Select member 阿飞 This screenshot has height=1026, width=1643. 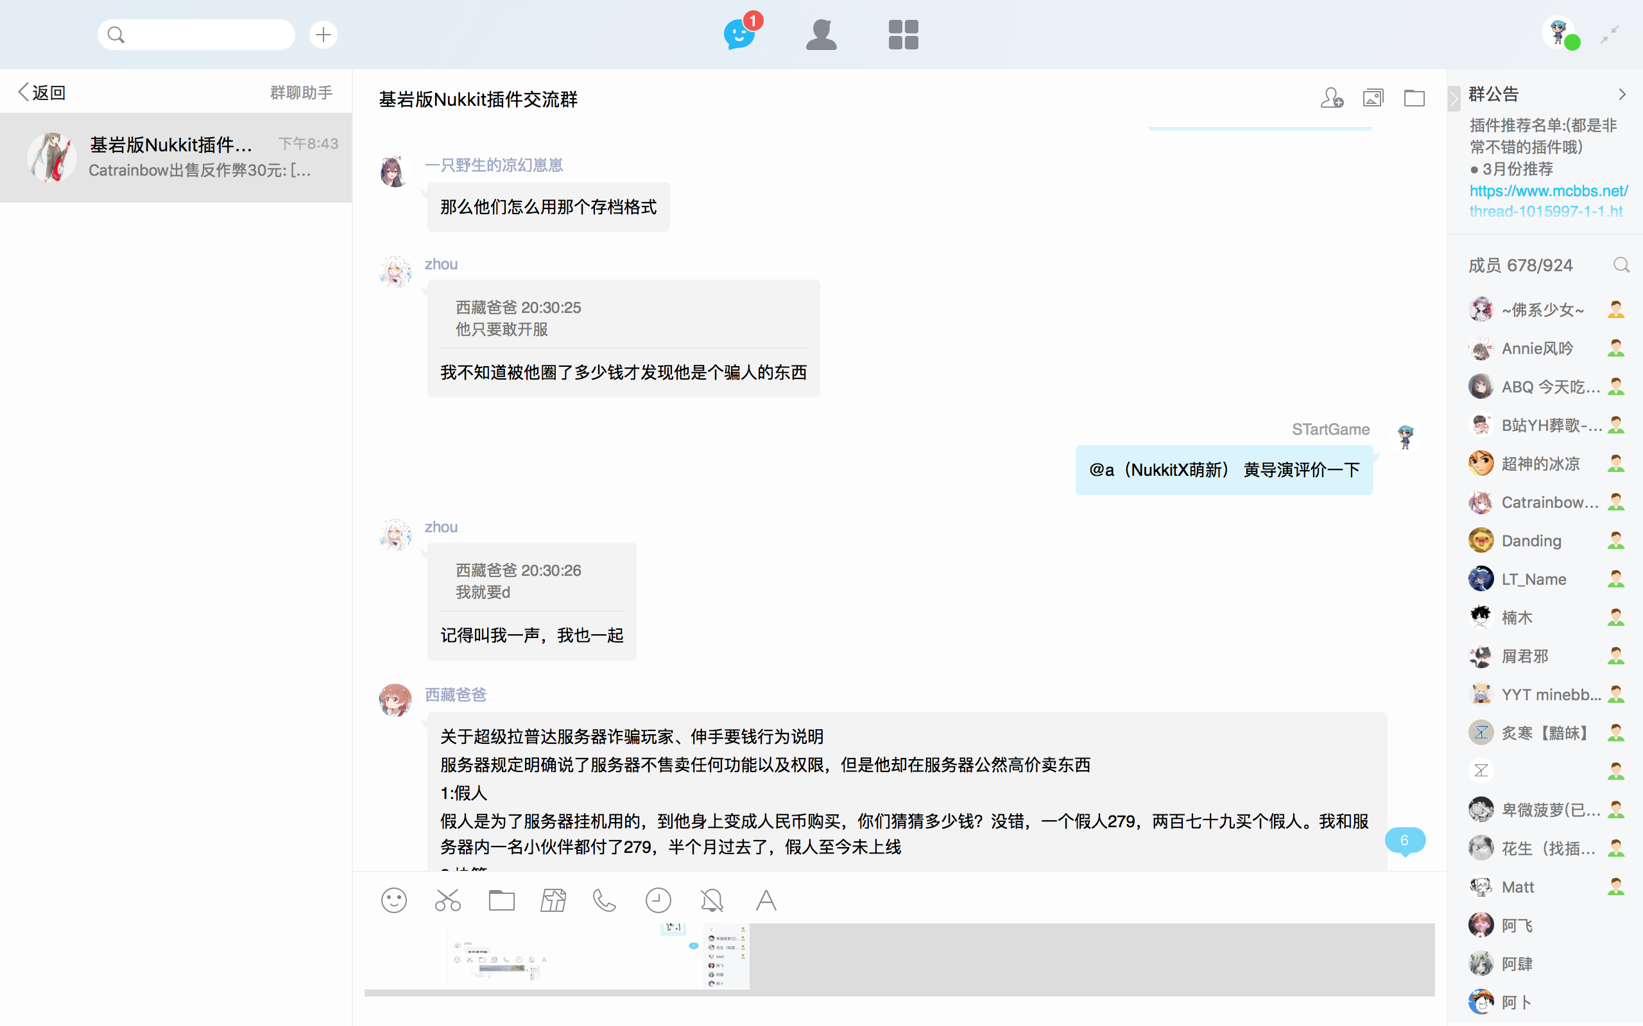[1547, 925]
